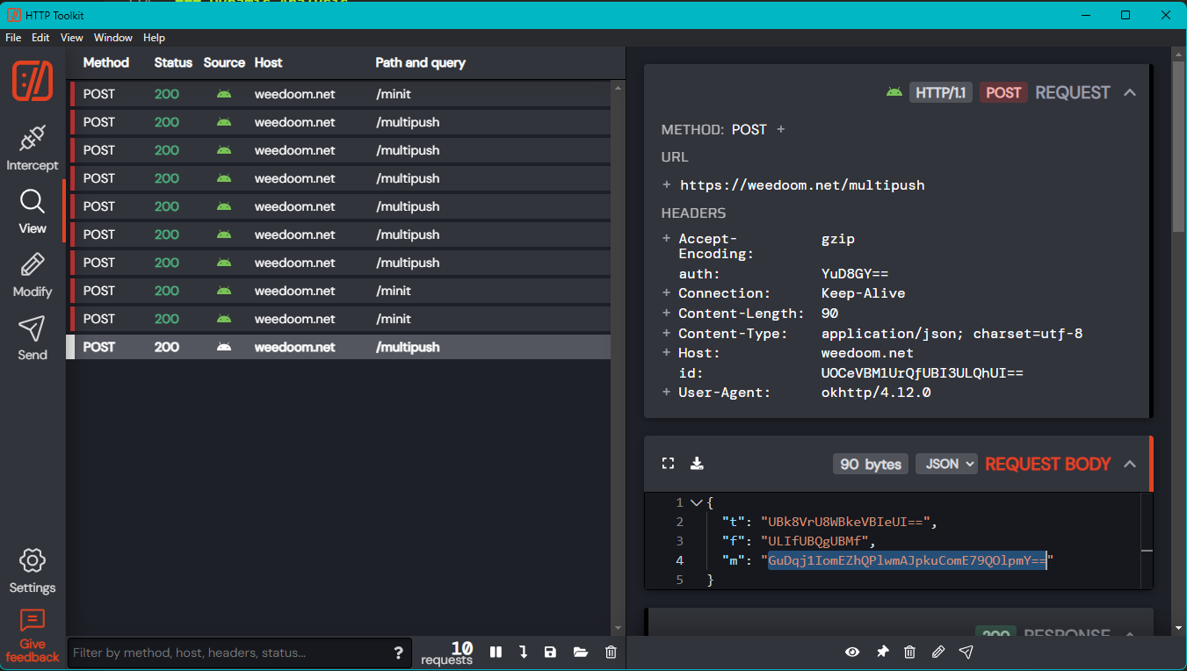Screen dimensions: 1187x671
Task: Expand User-Agent header info
Action: (x=667, y=393)
